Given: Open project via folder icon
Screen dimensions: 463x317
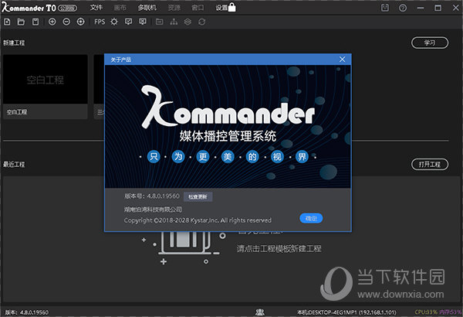Looking at the screenshot, I should pyautogui.click(x=21, y=22).
